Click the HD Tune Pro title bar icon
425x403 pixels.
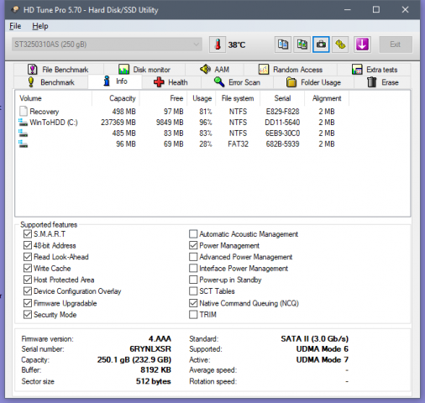(15, 10)
